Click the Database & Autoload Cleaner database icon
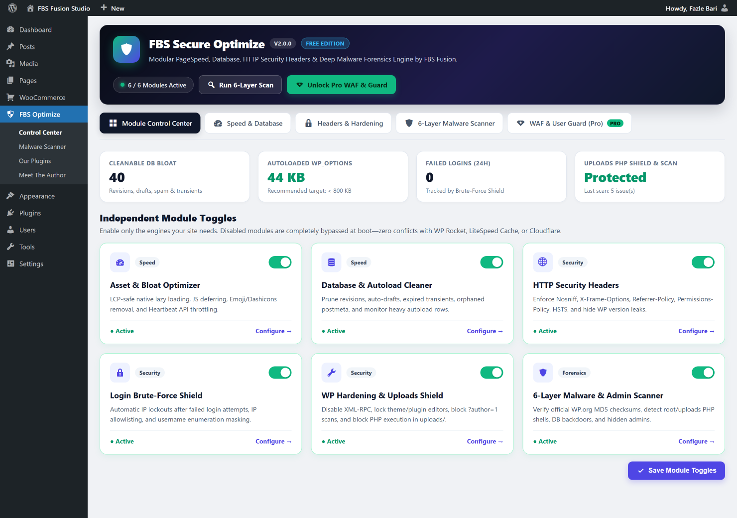This screenshot has height=518, width=737. coord(332,262)
